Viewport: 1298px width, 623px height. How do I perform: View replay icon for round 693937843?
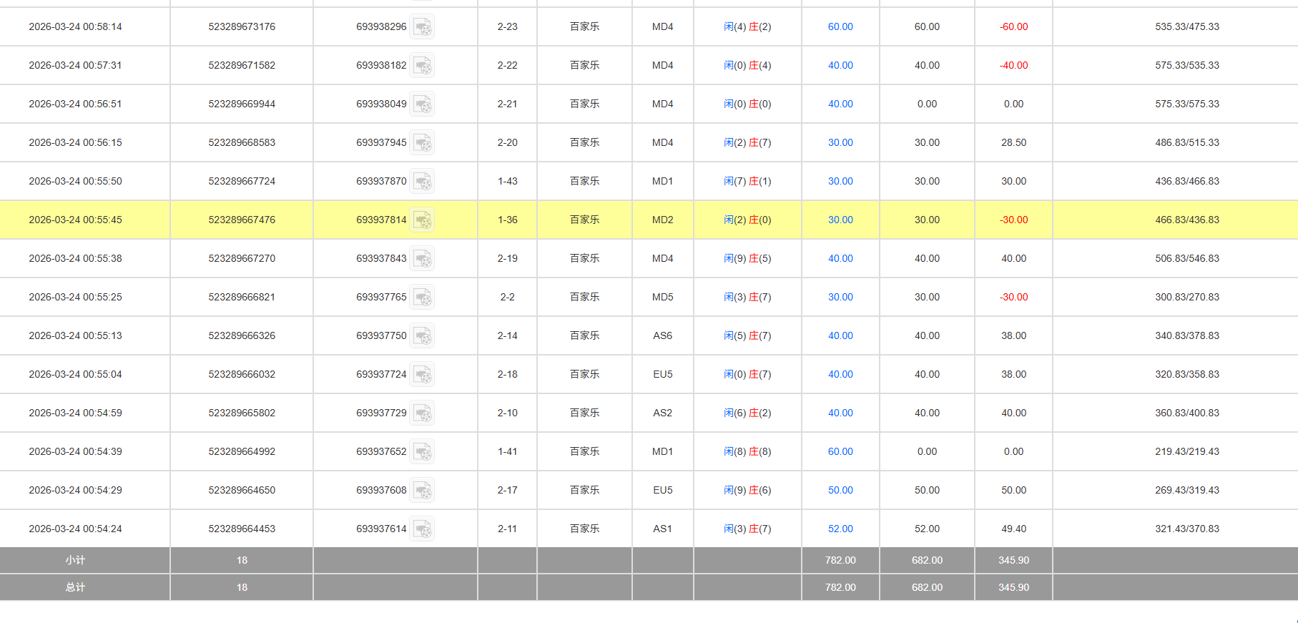[422, 259]
